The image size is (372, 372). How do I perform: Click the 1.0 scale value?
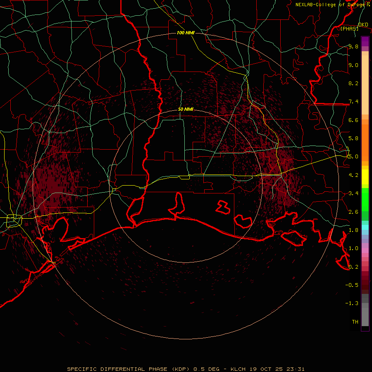(x=353, y=248)
